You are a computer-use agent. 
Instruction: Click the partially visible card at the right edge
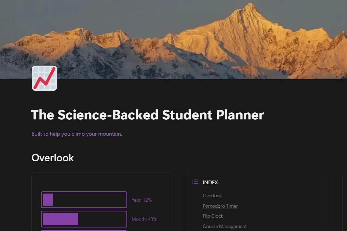click(345, 201)
